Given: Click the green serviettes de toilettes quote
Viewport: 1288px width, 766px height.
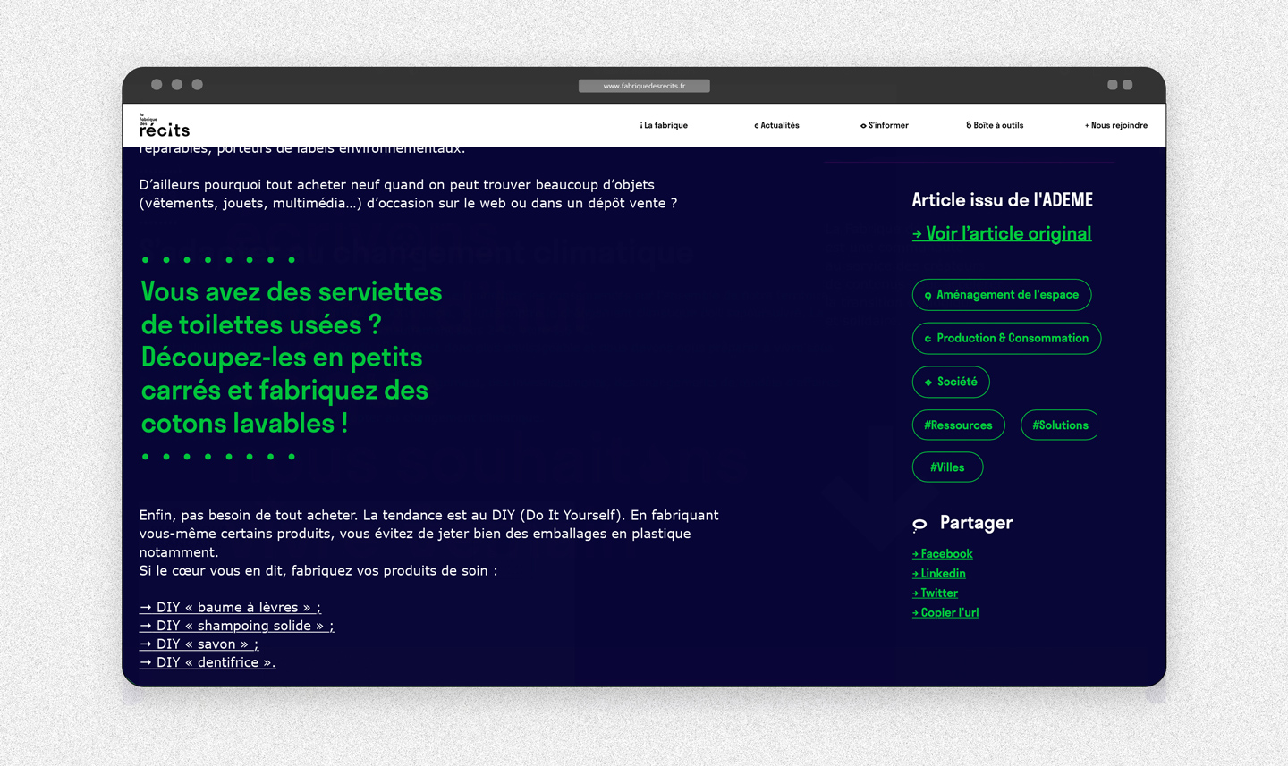Looking at the screenshot, I should 292,358.
